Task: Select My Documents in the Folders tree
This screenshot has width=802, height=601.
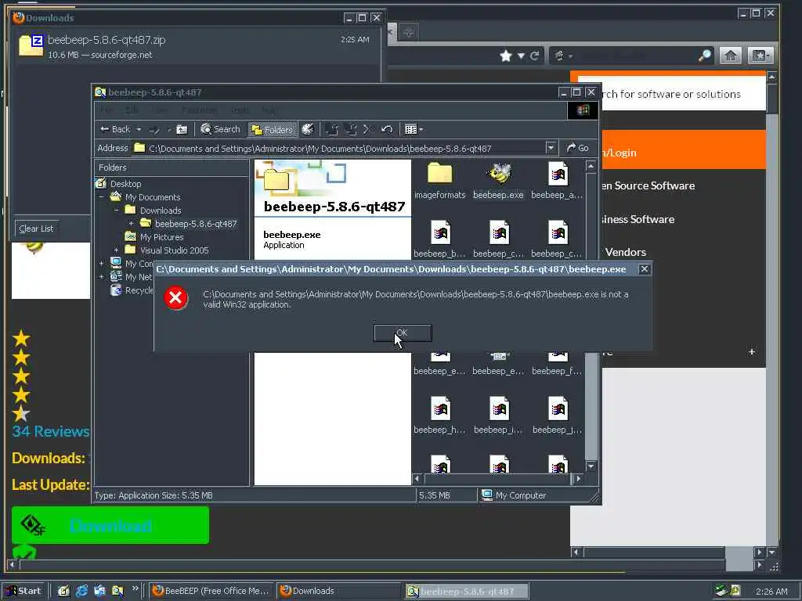Action: point(153,197)
